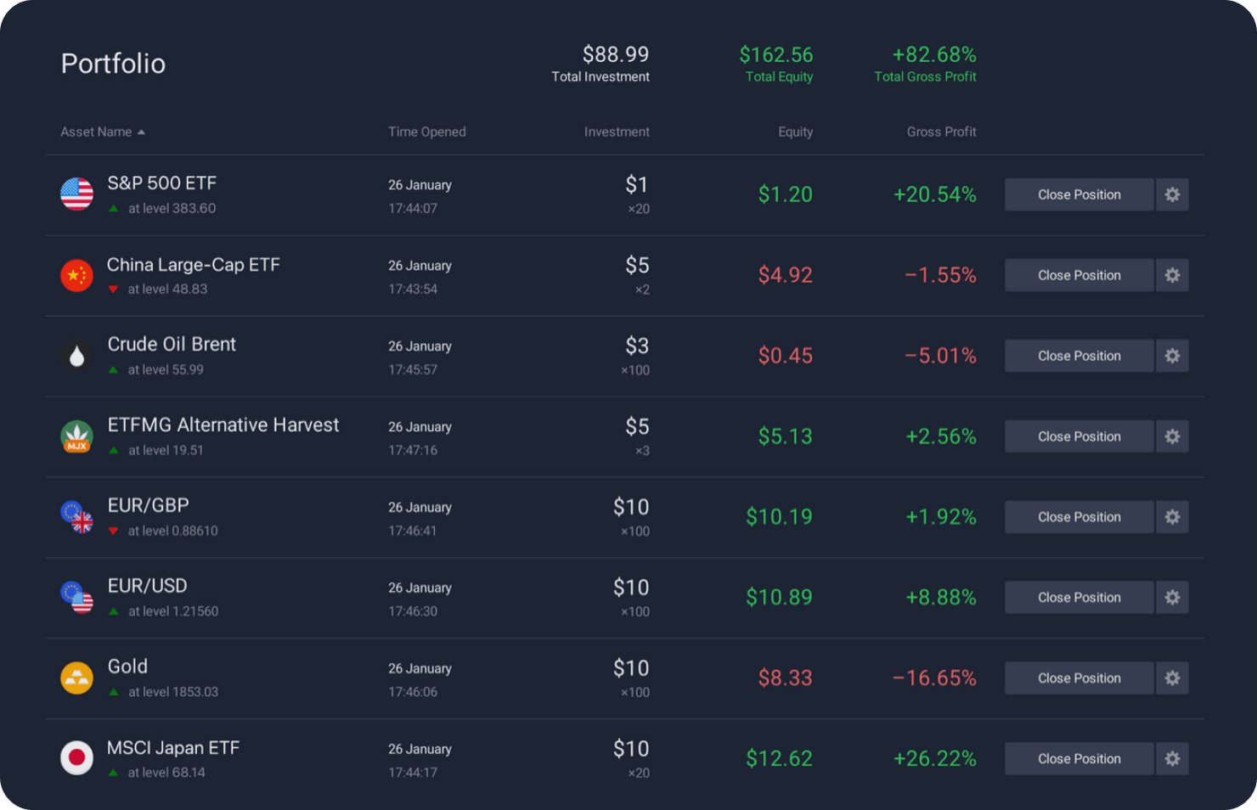This screenshot has height=810, width=1257.
Task: Sort by Gross Profit column header
Action: pyautogui.click(x=941, y=132)
